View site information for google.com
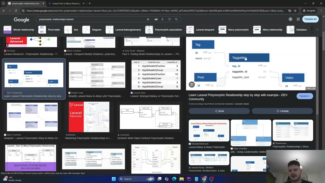The image size is (325, 183). pyautogui.click(x=23, y=11)
